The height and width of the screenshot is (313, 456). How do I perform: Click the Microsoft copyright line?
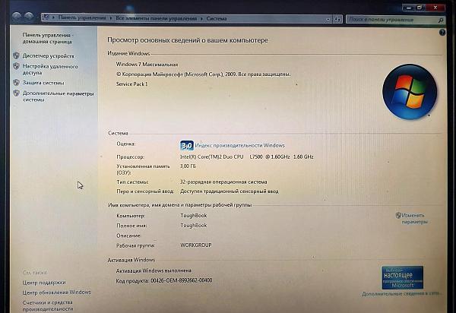[x=203, y=74]
